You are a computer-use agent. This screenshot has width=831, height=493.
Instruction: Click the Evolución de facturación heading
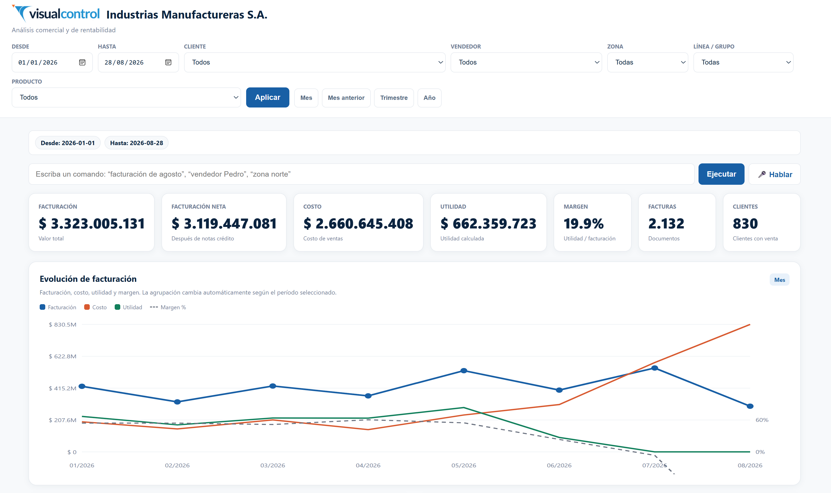(x=88, y=279)
